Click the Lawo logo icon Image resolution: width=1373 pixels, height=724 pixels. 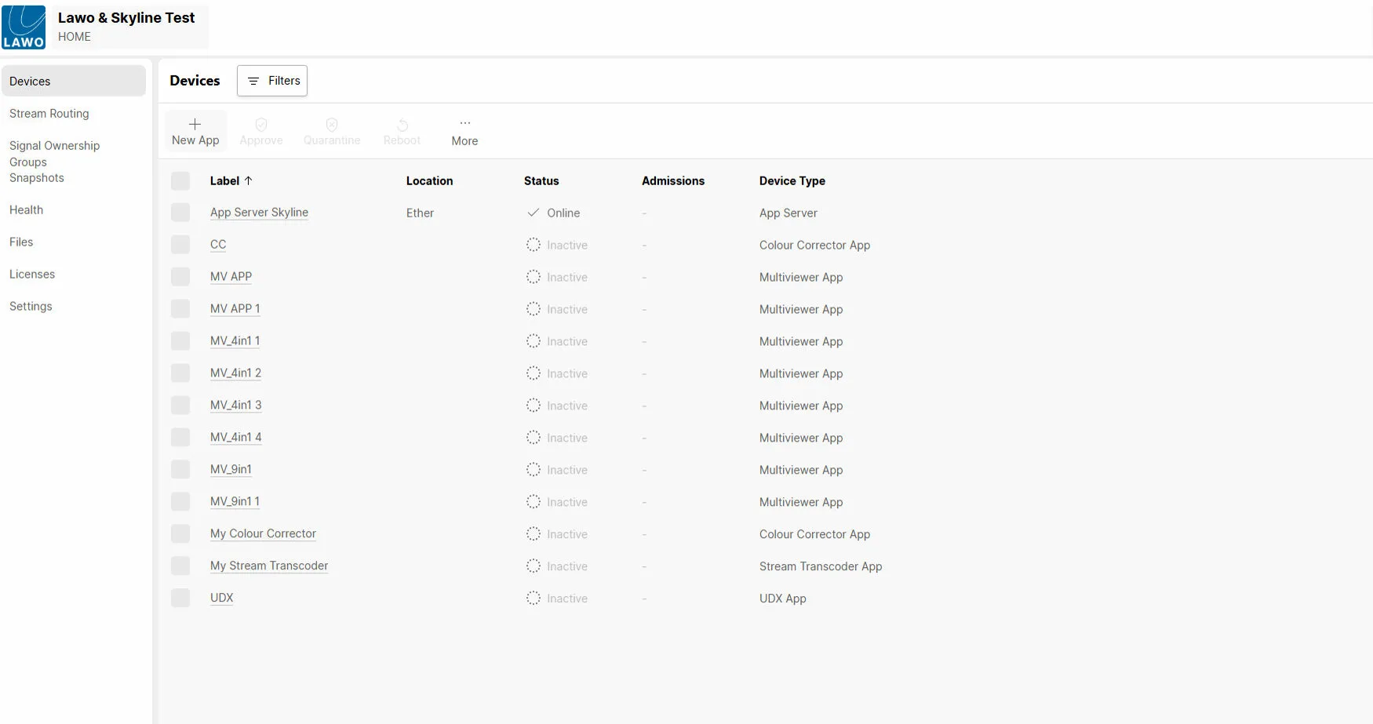coord(24,27)
